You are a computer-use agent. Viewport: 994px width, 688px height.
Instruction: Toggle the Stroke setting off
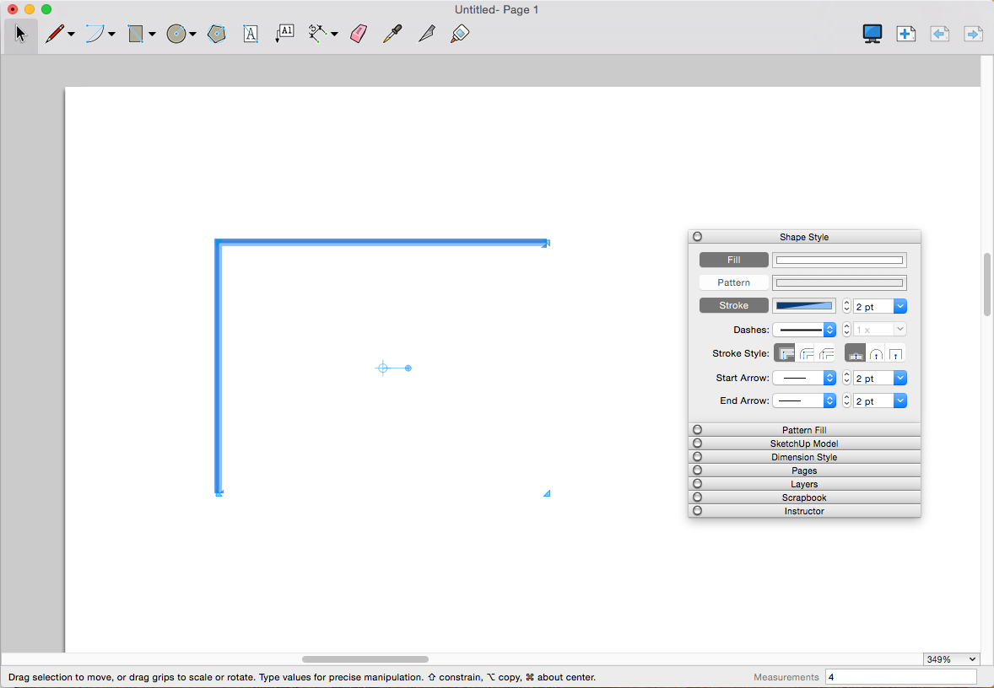coord(733,305)
